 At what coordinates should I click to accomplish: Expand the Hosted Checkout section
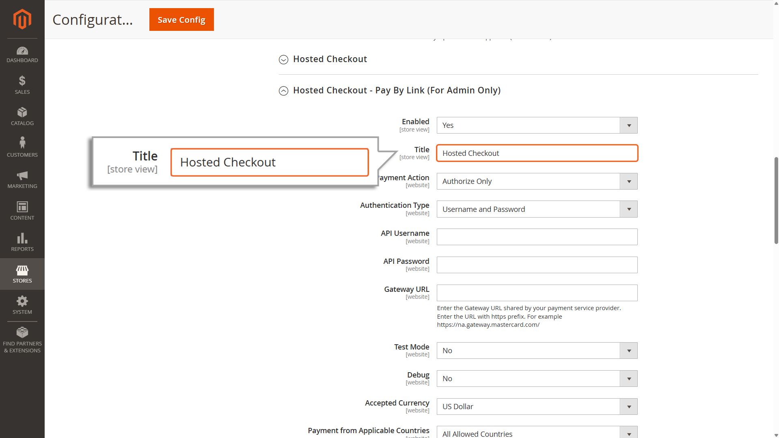point(330,59)
